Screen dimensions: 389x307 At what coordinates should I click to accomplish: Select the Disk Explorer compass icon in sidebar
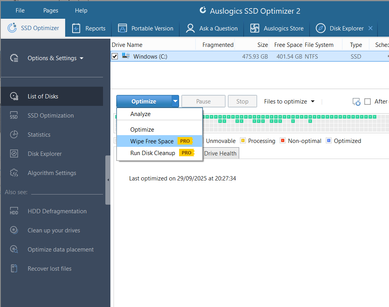point(14,154)
